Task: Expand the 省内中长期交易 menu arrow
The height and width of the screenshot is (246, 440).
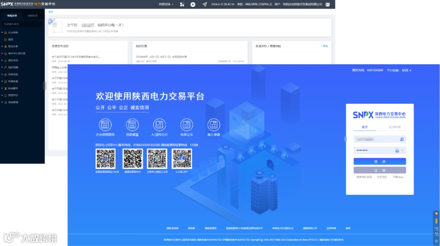Action: 2,53
